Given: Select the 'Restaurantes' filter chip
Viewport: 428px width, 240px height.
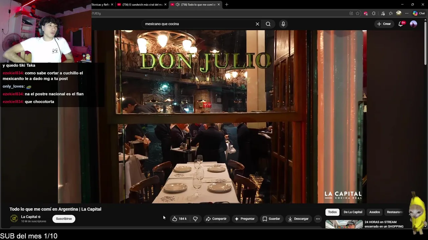Looking at the screenshot, I should 396,212.
